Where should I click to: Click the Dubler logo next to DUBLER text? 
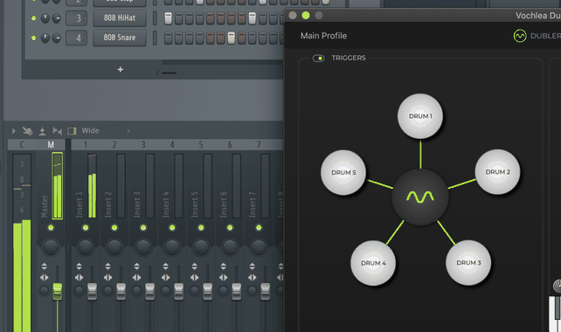(x=520, y=36)
